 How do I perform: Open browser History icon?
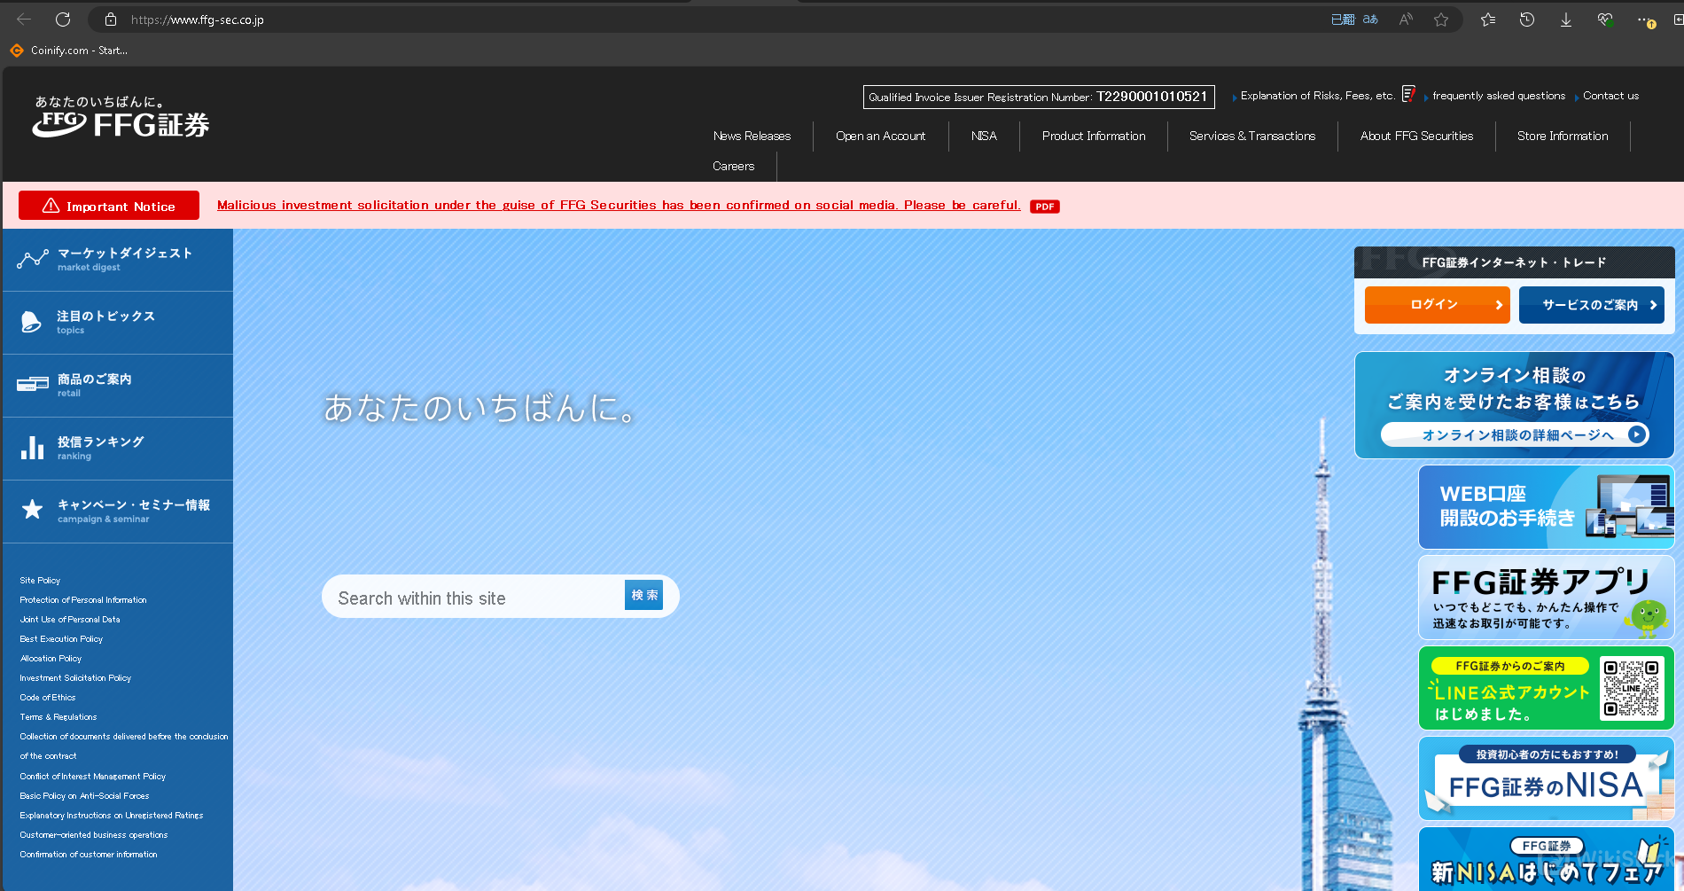tap(1527, 19)
